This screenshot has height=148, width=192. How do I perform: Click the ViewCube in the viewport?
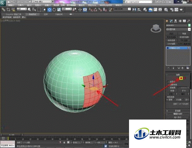156,28
